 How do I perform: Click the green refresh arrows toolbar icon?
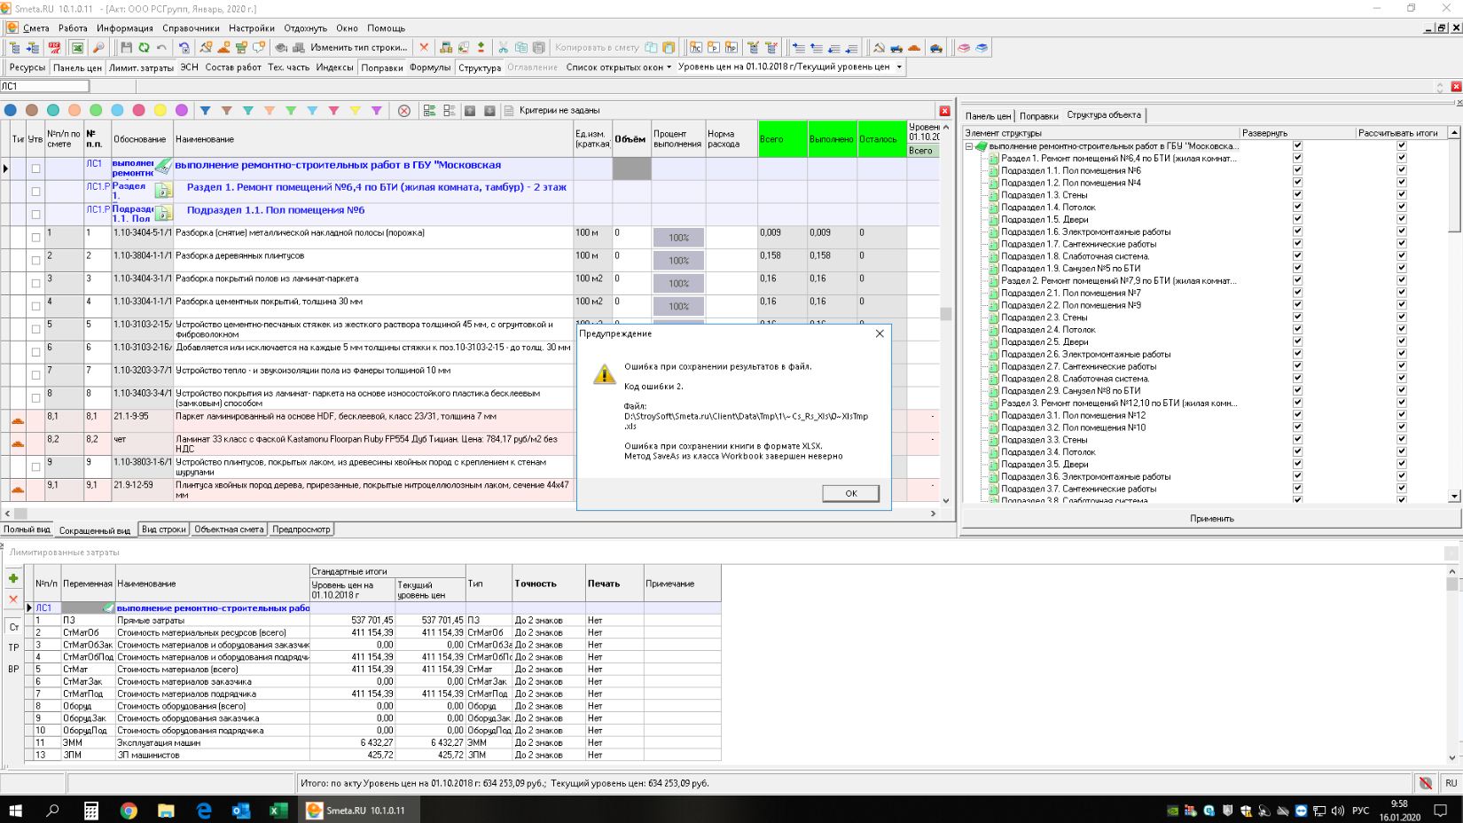click(144, 47)
